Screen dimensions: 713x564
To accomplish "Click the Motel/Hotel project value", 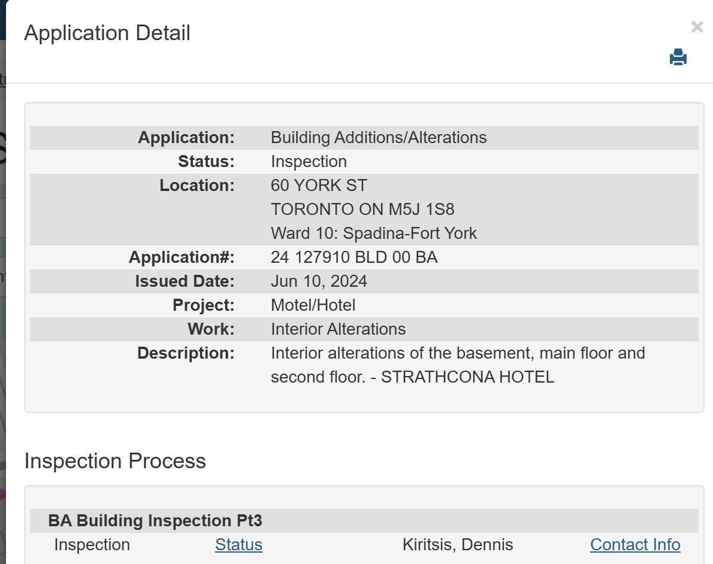I will pos(313,305).
